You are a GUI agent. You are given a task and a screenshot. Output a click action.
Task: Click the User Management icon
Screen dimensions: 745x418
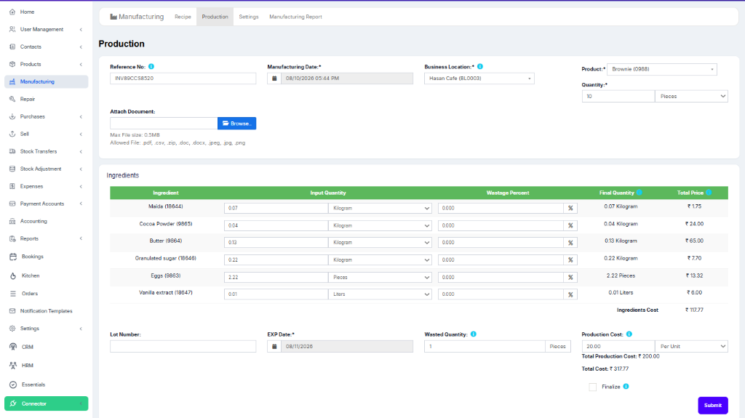click(12, 30)
